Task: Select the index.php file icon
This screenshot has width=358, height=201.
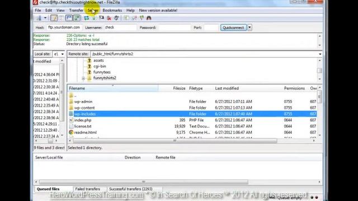Action: point(71,120)
